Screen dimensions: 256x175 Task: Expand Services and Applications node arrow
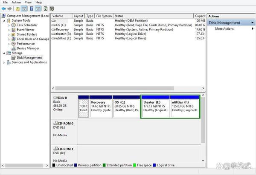click(4, 62)
